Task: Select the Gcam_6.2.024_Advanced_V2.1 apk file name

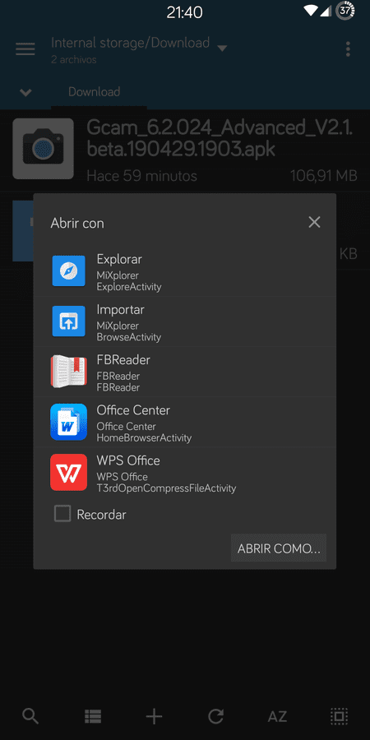Action: 220,138
